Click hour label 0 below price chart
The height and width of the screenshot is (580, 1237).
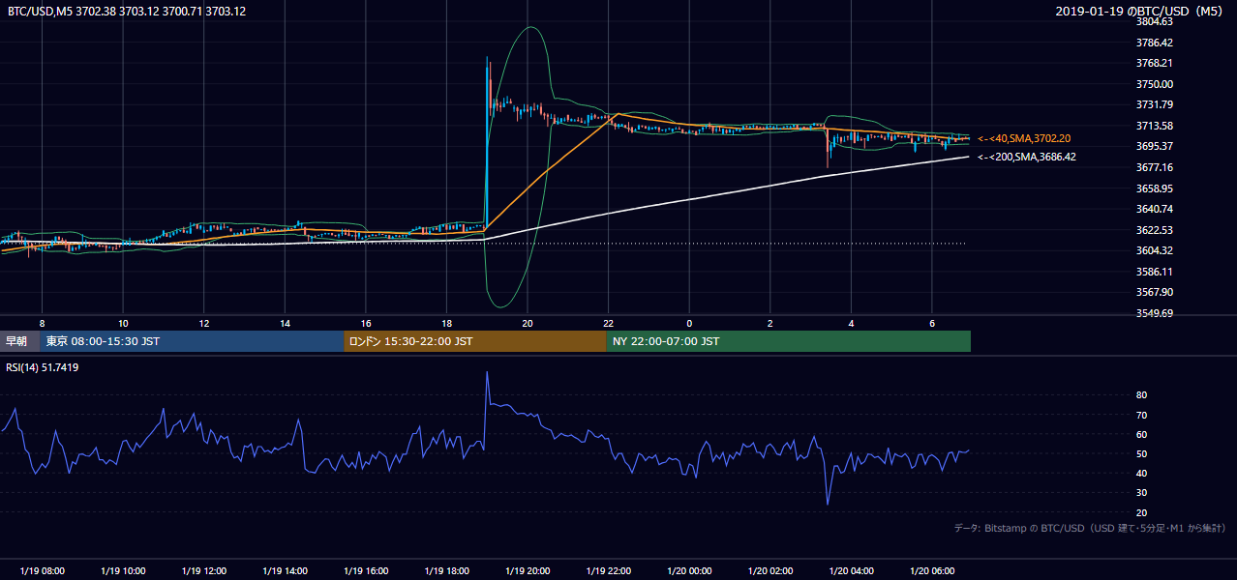pos(689,323)
